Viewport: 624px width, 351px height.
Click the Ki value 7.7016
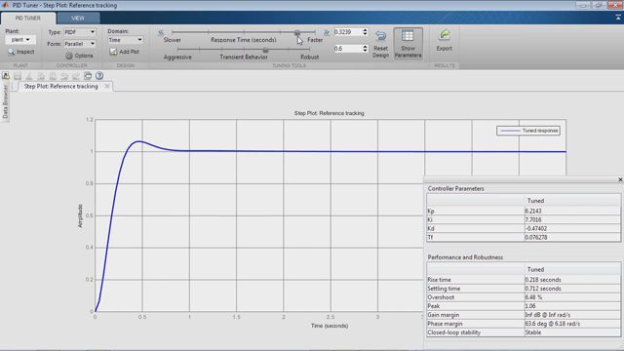572,219
